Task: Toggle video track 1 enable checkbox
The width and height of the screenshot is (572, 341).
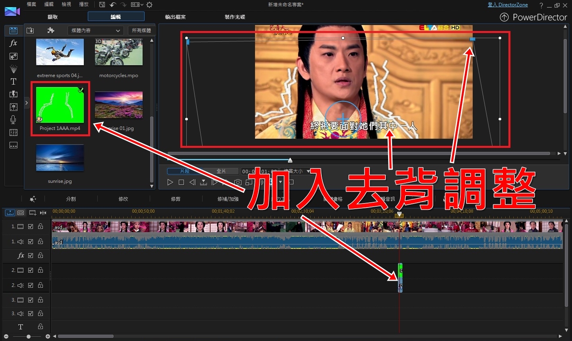Action: click(x=31, y=227)
